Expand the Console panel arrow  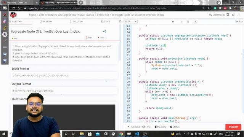point(128,127)
